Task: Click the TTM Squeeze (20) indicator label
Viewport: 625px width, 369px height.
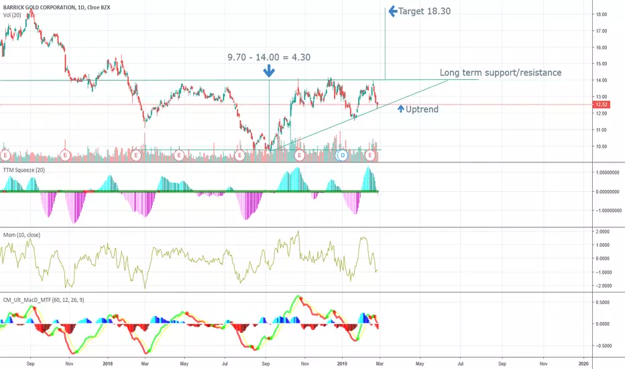Action: (24, 170)
